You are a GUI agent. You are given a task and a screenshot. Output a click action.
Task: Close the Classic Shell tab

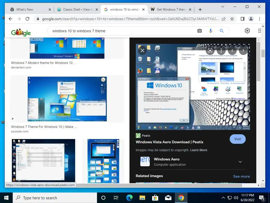pos(97,10)
